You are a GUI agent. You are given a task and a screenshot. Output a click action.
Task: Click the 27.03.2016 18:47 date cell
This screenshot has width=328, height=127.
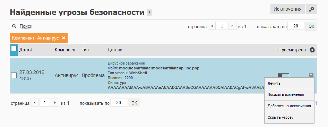click(x=32, y=75)
